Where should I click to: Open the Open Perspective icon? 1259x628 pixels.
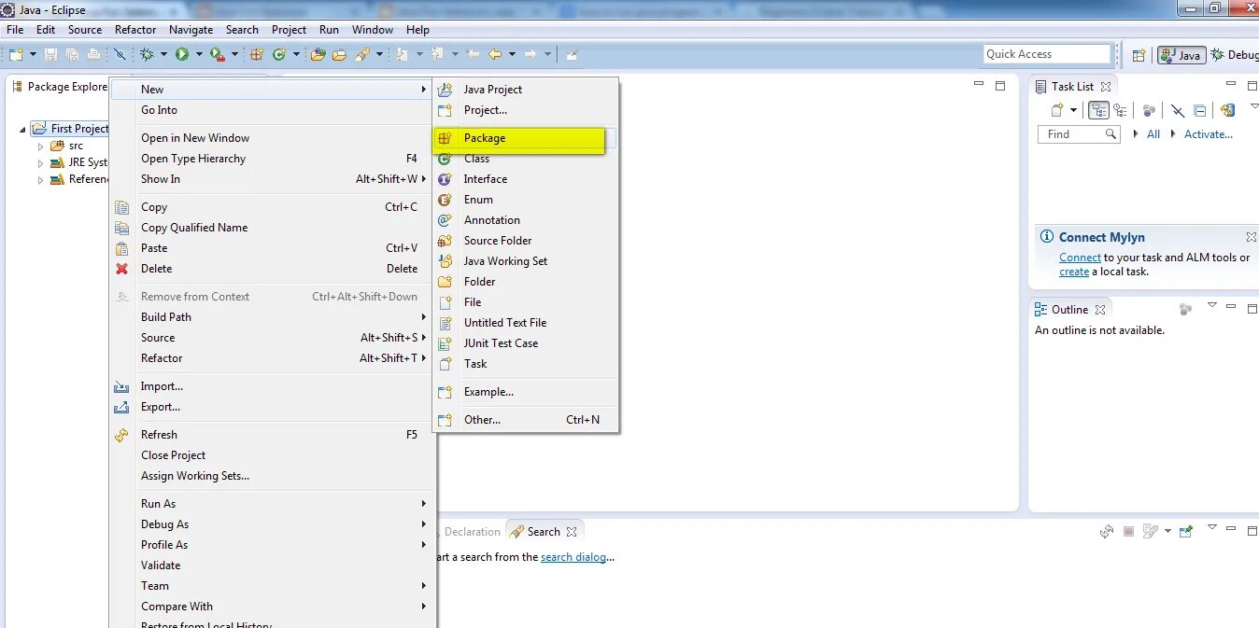click(1139, 55)
